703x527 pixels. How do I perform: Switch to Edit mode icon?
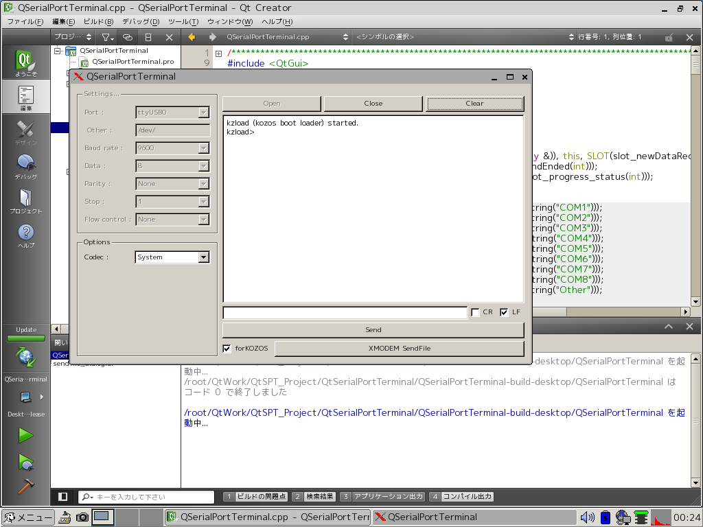click(x=25, y=97)
